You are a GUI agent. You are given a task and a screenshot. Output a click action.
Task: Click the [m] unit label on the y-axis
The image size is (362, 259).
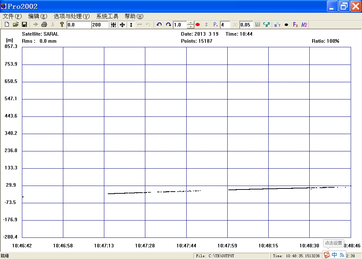[10, 40]
